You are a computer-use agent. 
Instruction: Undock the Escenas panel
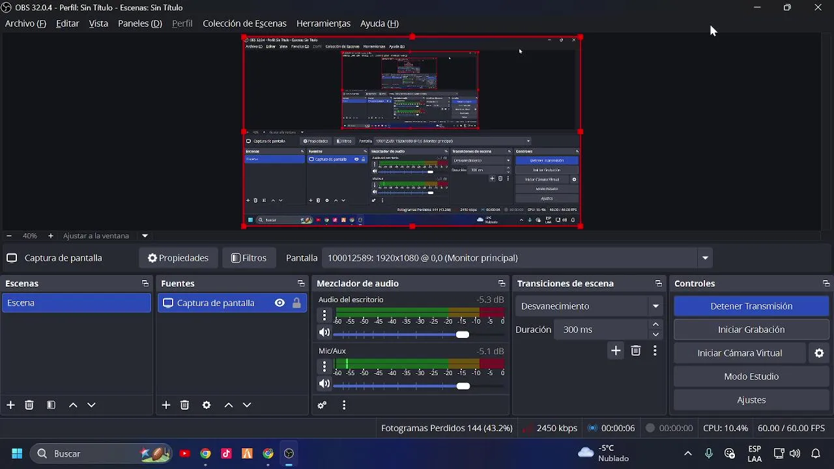[x=145, y=283]
